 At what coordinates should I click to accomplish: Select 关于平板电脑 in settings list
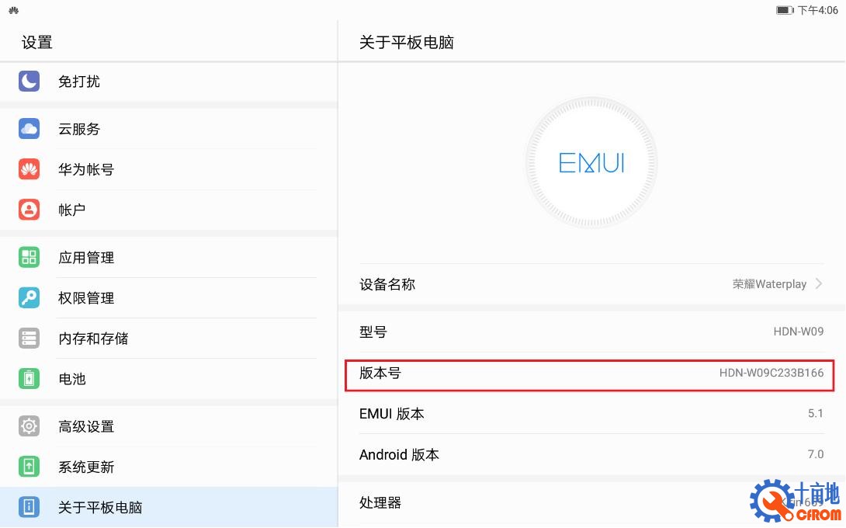pyautogui.click(x=100, y=507)
